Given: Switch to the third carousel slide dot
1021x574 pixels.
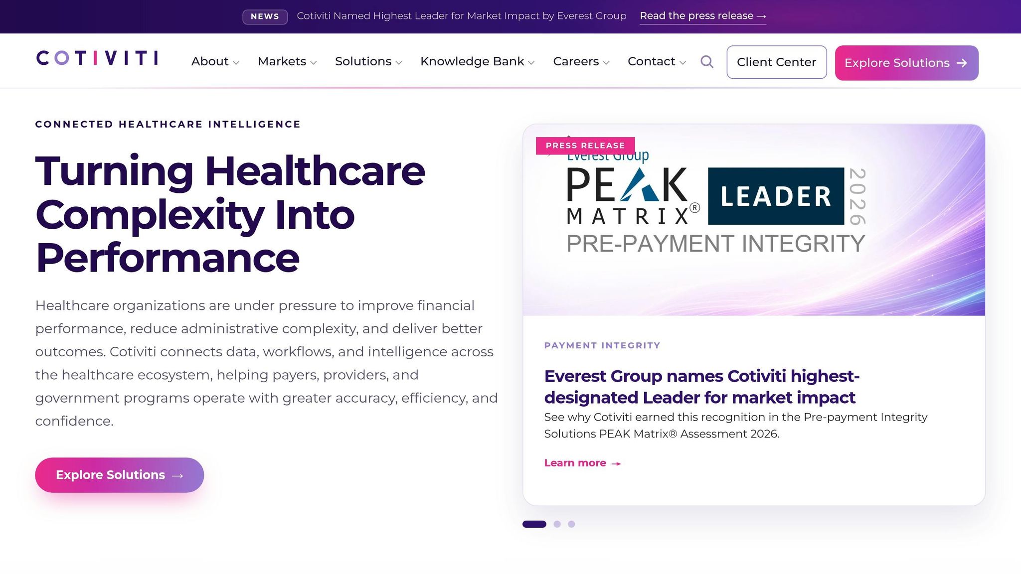Looking at the screenshot, I should [x=571, y=524].
